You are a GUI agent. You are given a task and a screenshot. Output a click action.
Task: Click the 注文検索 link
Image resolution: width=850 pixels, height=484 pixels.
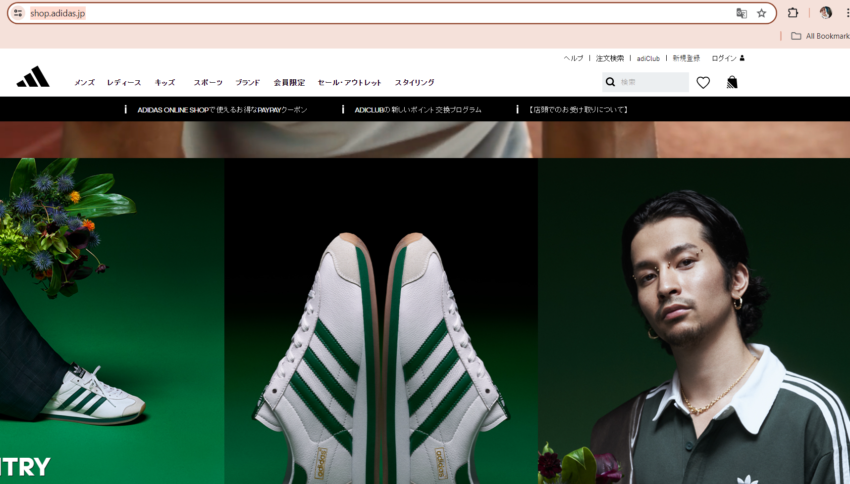click(x=610, y=58)
